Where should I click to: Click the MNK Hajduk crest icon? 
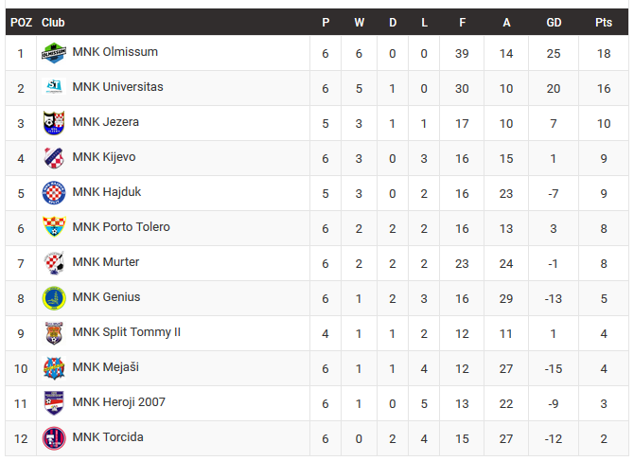54,193
